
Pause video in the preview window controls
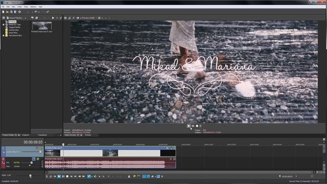tap(193, 126)
